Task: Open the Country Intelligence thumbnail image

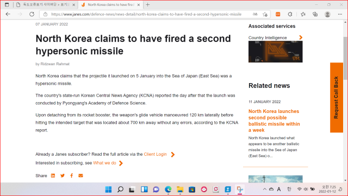Action: (276, 52)
